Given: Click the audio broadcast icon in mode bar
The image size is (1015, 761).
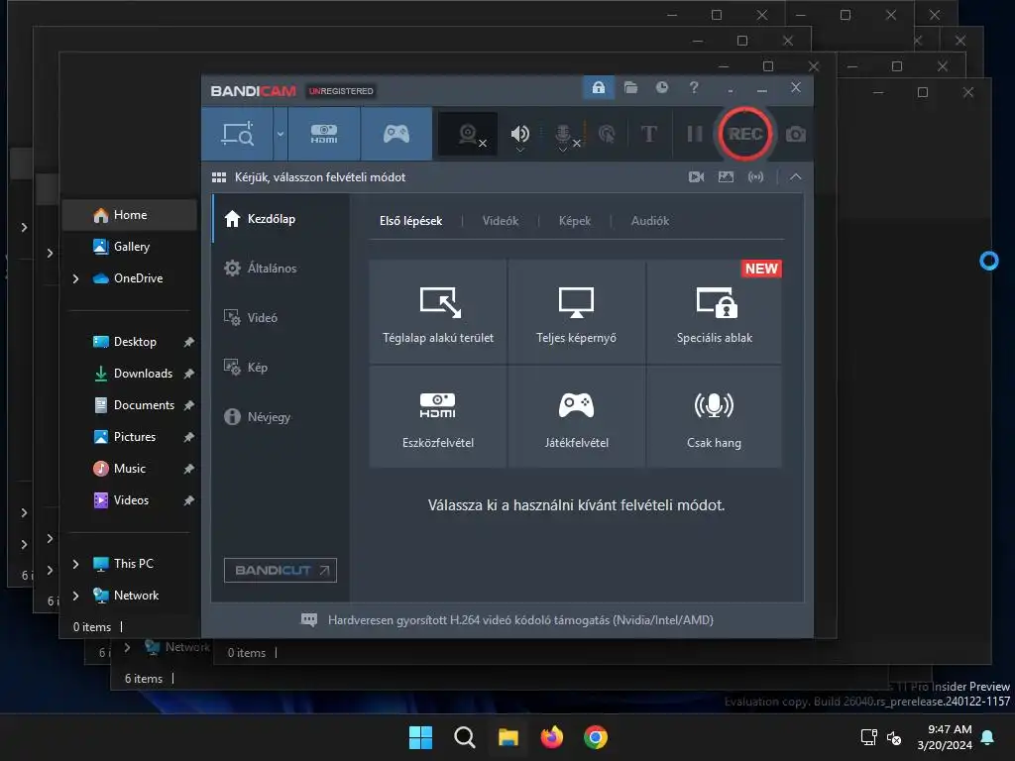Looking at the screenshot, I should [755, 176].
